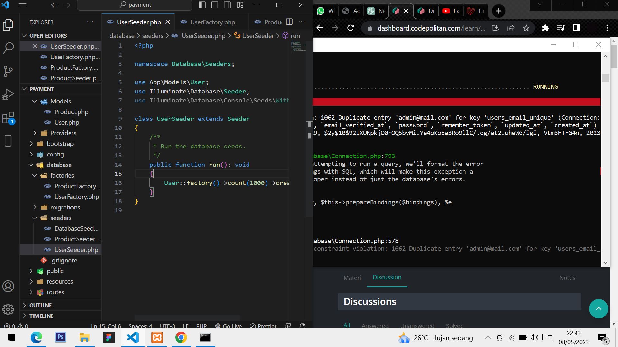Open Chrome extensions puzzle icon
The width and height of the screenshot is (618, 347).
click(545, 28)
